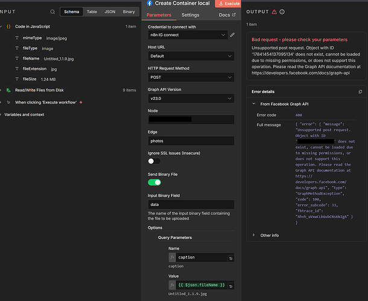Click the Edge input field containing photos
The width and height of the screenshot is (368, 301).
pos(191,141)
